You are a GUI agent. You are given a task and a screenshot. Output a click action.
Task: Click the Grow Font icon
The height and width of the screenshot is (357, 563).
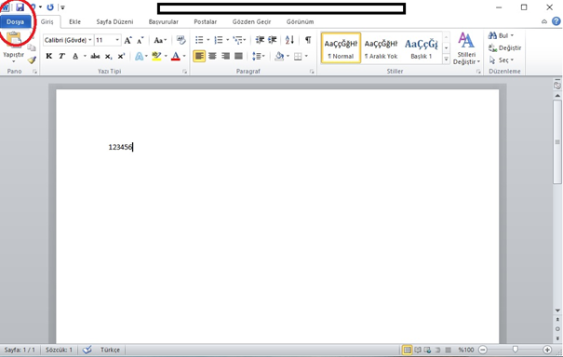(128, 40)
